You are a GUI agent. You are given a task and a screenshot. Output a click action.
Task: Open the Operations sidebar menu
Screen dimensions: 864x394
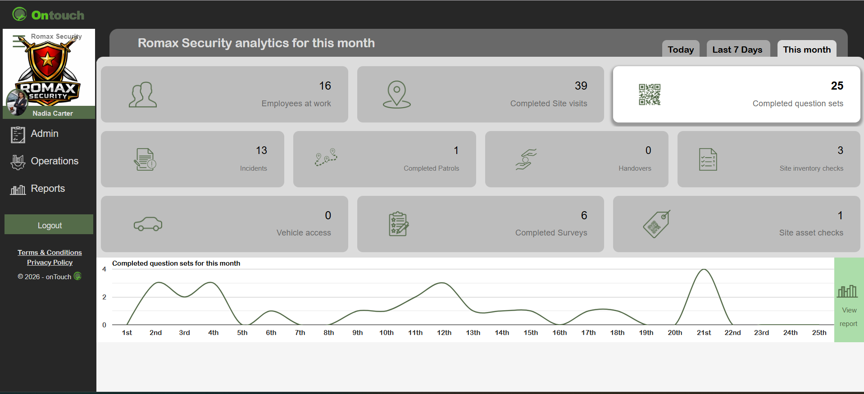[54, 161]
